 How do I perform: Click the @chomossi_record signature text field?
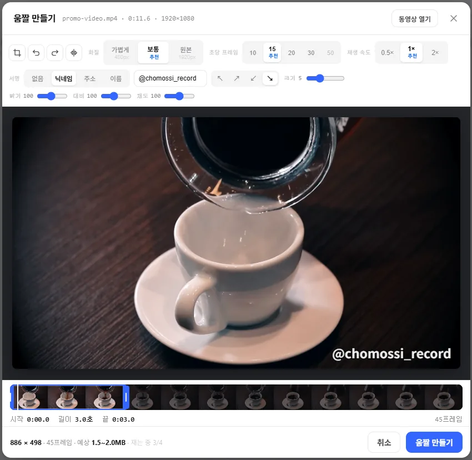(x=170, y=78)
